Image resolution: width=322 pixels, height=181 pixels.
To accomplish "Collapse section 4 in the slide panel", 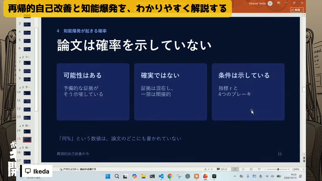I will tap(20, 126).
